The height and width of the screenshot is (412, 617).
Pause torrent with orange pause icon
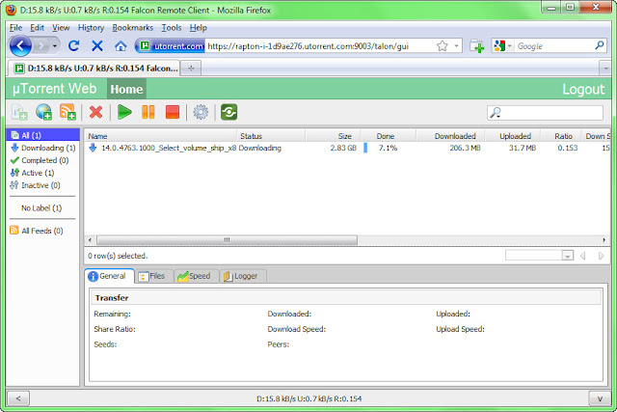148,112
